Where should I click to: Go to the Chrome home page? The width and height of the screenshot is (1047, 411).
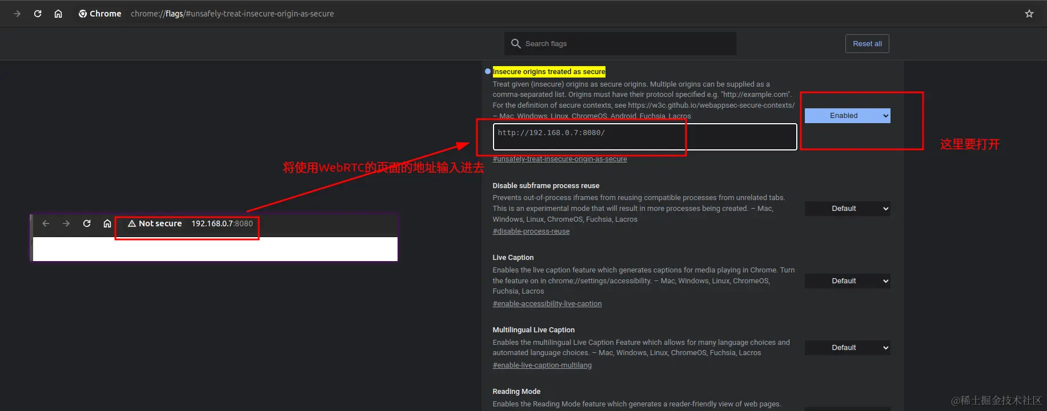click(x=58, y=14)
